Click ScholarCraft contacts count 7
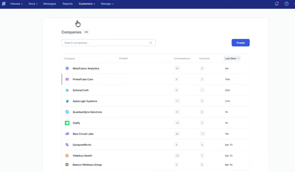The width and height of the screenshot is (295, 172). (202, 90)
